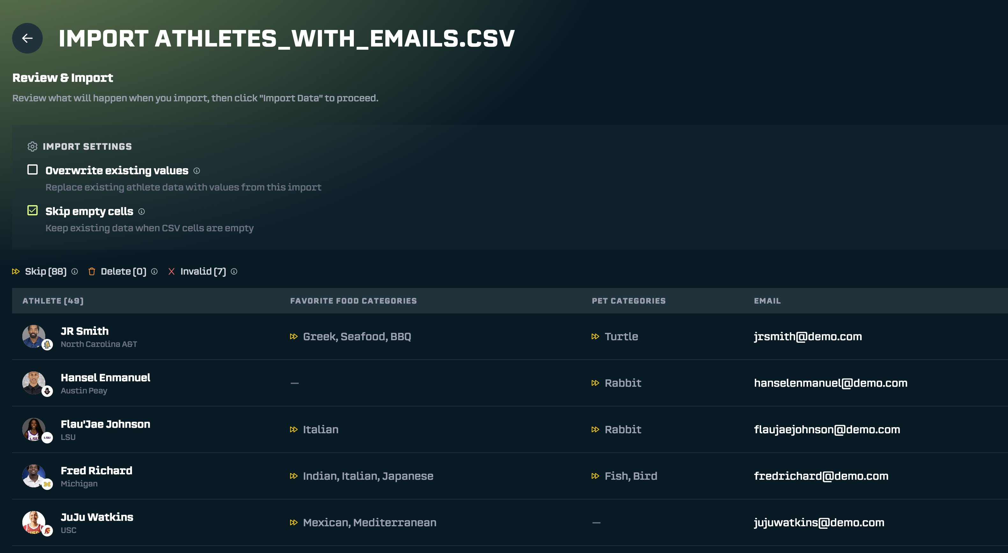Screen dimensions: 1008x553
Task: Click the Email column header
Action: pyautogui.click(x=767, y=301)
